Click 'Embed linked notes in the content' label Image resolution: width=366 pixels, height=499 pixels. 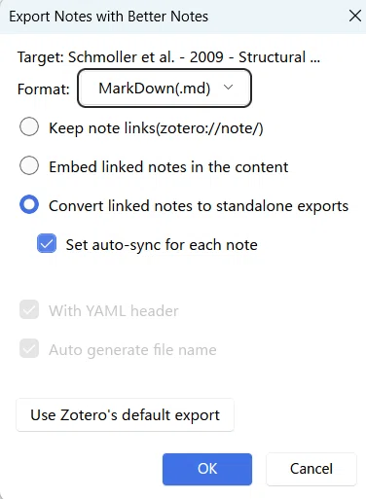click(x=168, y=167)
